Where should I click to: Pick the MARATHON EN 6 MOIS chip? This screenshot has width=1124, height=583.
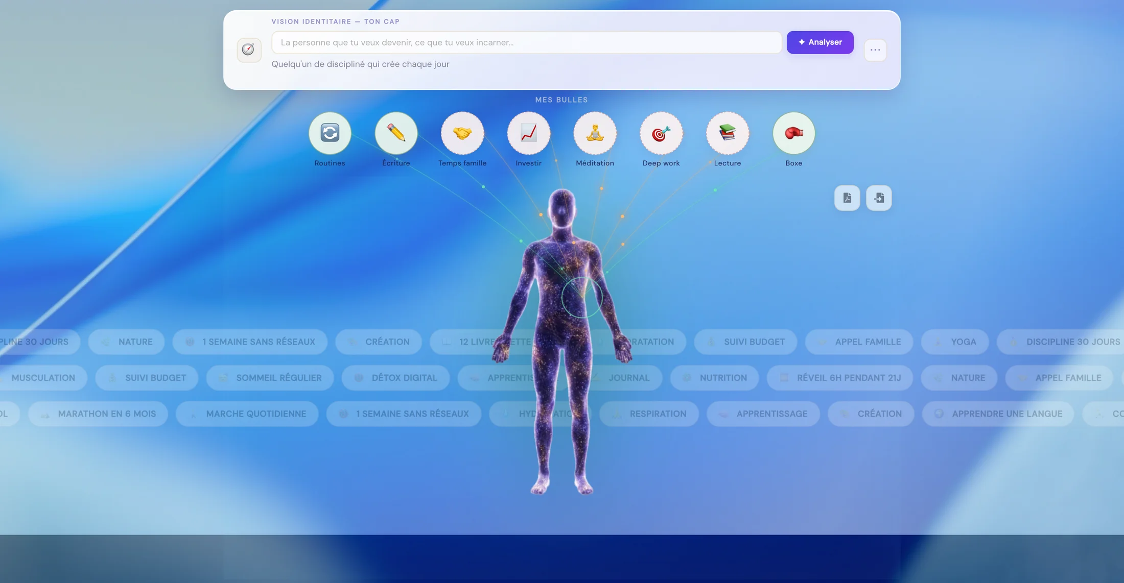pyautogui.click(x=98, y=414)
